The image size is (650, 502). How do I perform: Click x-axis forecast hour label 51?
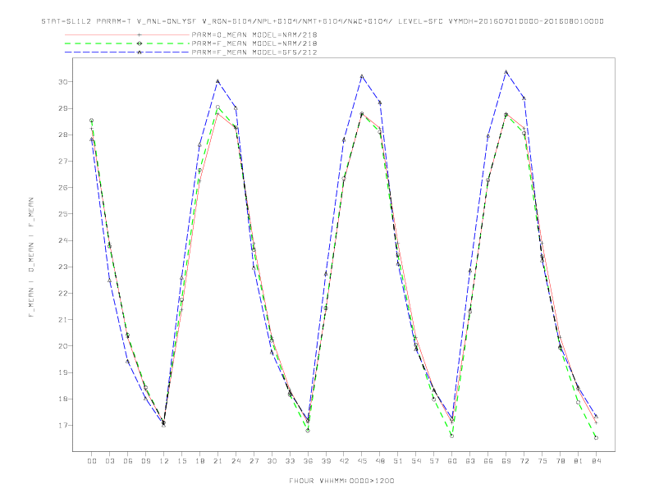(x=398, y=461)
